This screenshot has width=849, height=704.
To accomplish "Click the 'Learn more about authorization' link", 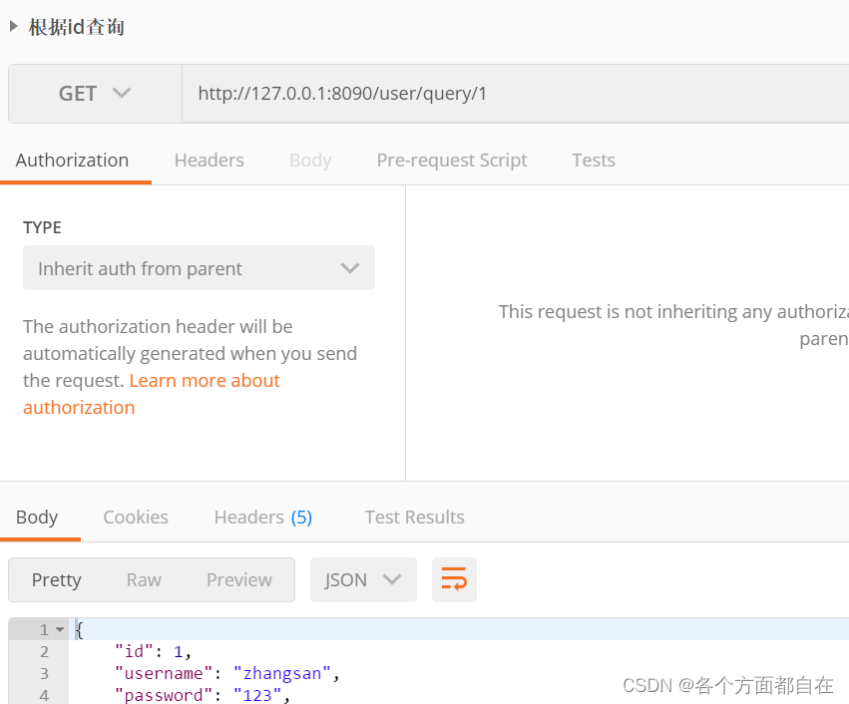I will 205,380.
